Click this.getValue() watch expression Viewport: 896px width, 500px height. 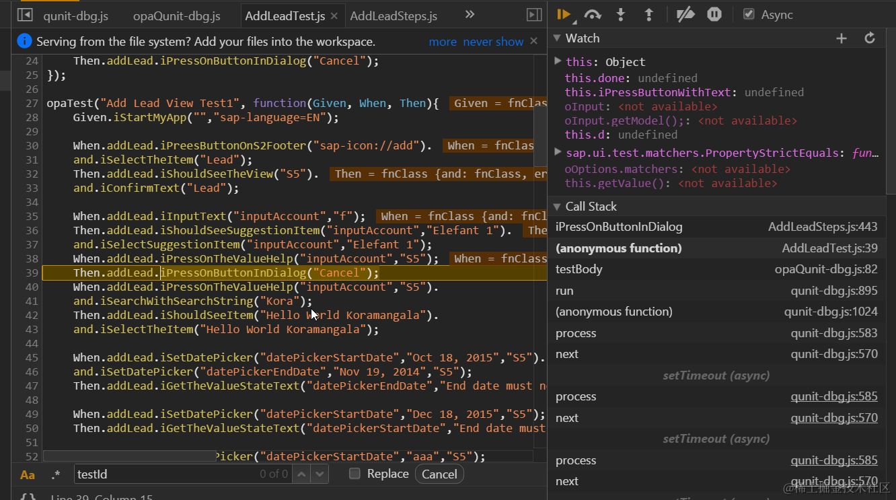pyautogui.click(x=671, y=183)
